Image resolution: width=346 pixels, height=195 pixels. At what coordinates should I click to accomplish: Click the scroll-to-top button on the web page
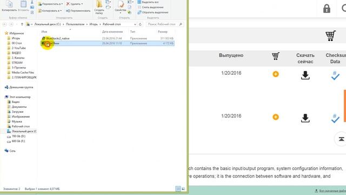coord(341,139)
